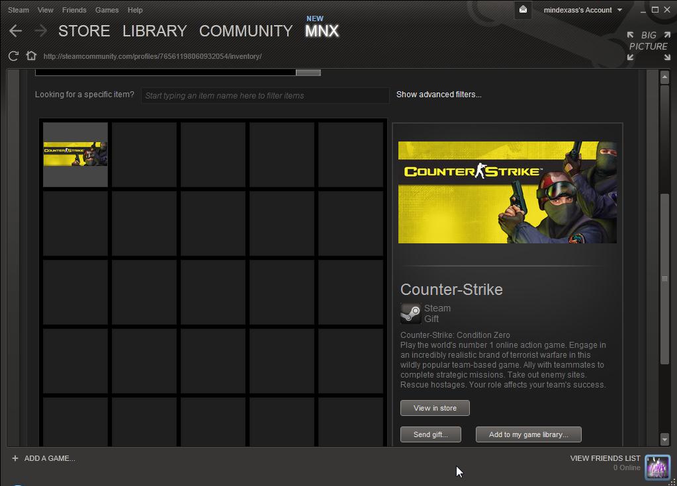The image size is (677, 486).
Task: Open the Friends menu
Action: [74, 10]
